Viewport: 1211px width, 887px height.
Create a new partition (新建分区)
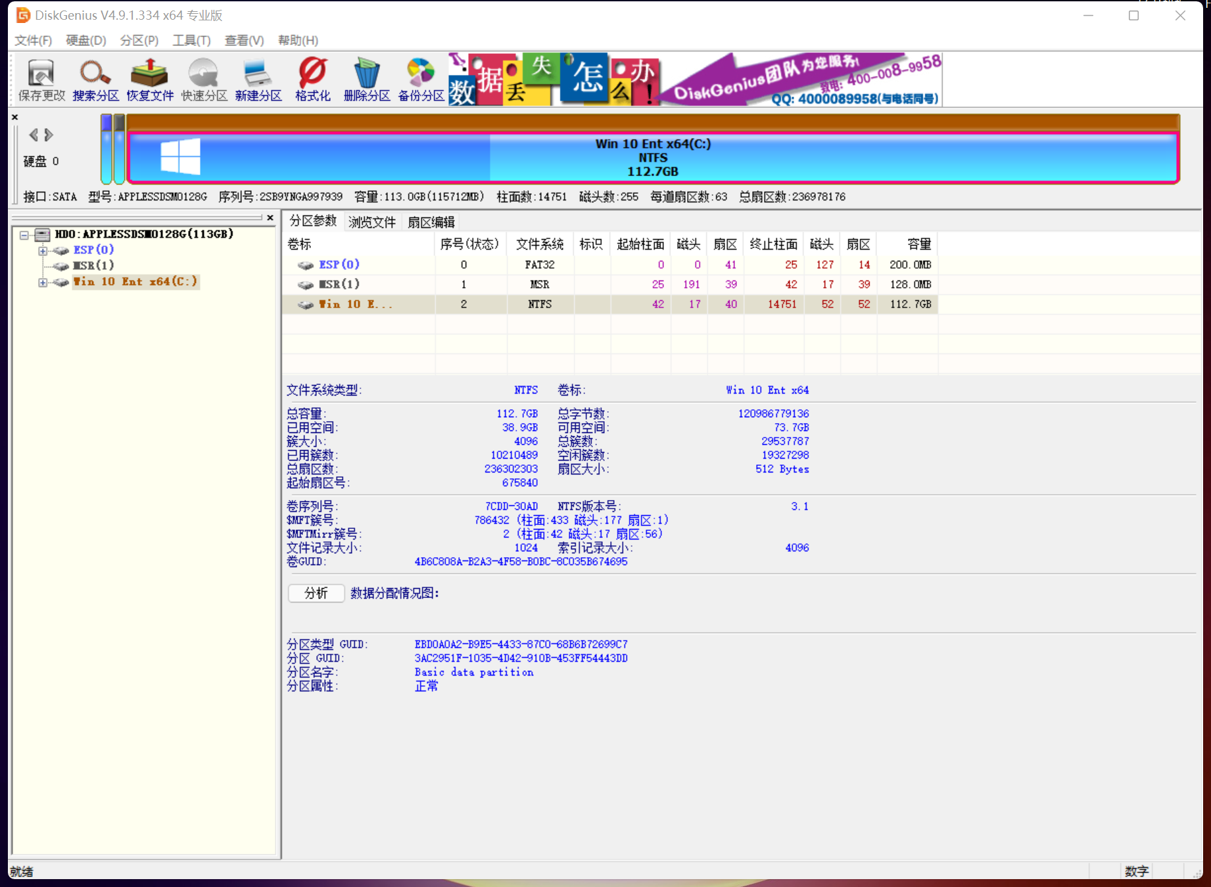258,80
